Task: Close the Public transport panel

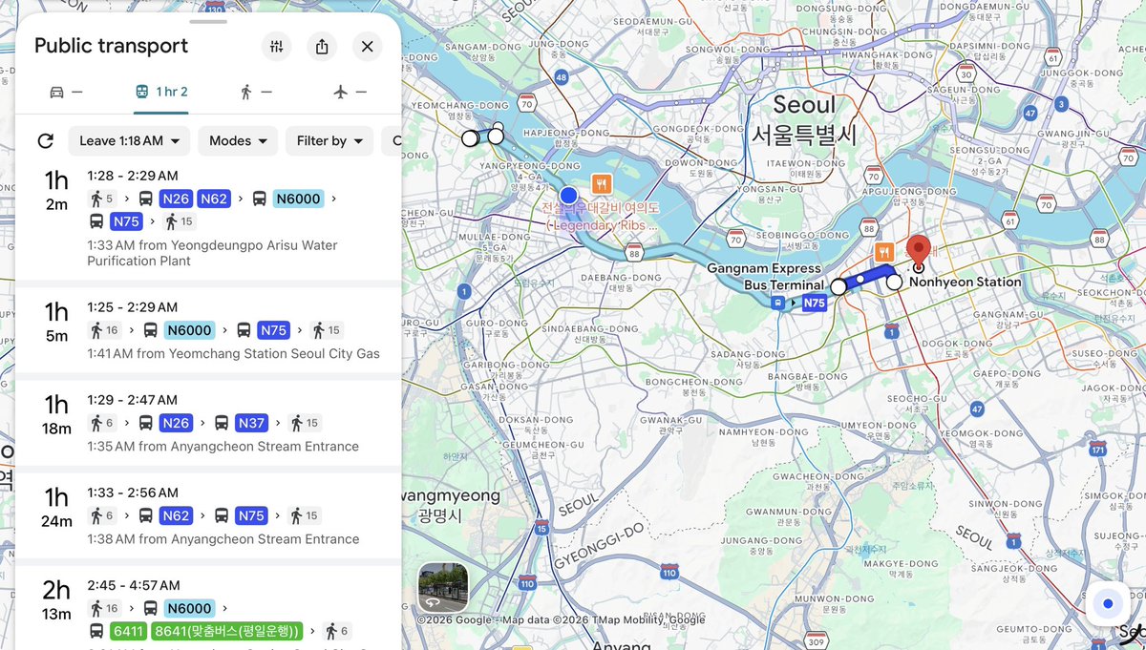Action: pyautogui.click(x=368, y=47)
